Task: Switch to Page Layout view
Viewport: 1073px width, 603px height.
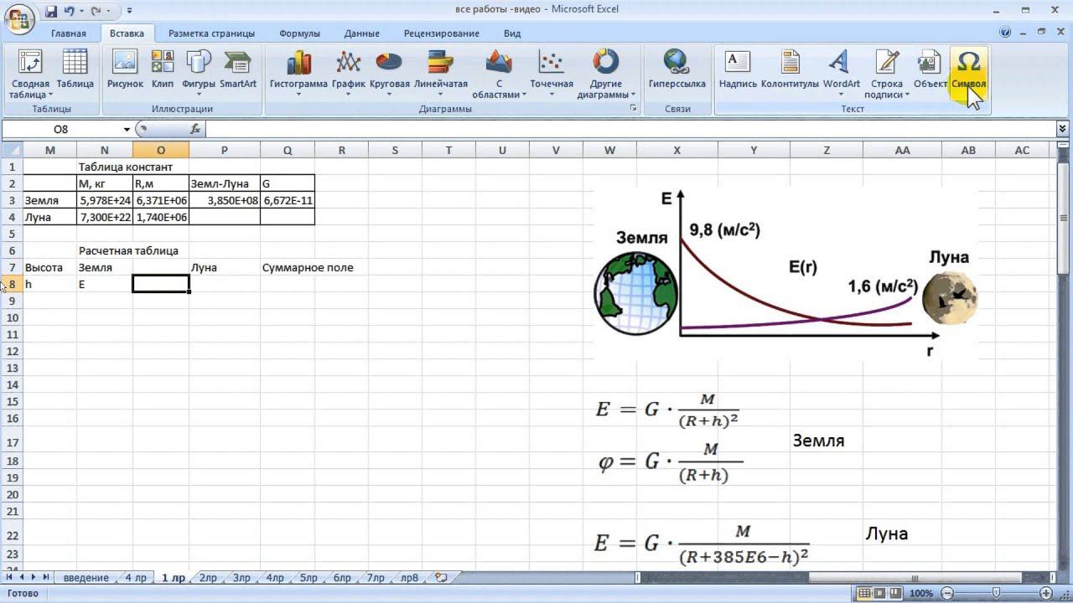Action: point(880,593)
